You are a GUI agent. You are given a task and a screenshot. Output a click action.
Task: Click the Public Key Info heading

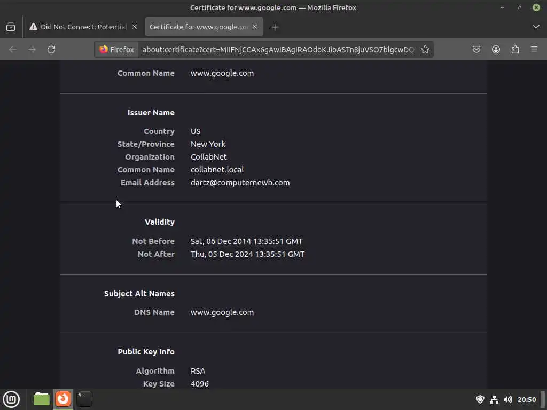tap(146, 352)
